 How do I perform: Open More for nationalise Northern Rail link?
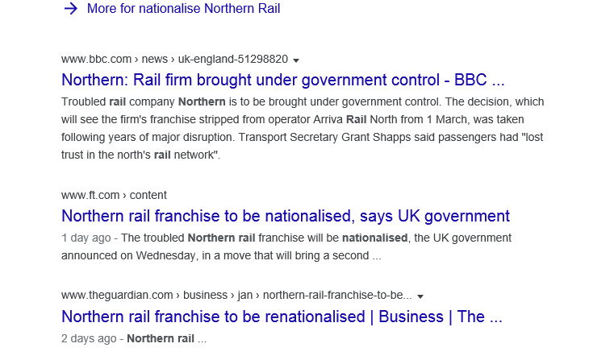click(x=183, y=9)
